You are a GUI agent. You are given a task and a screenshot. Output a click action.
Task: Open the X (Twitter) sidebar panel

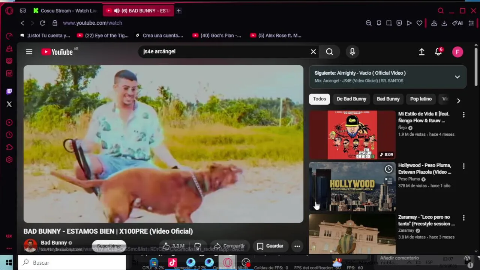click(x=9, y=104)
